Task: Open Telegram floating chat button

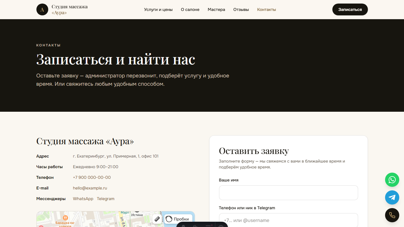Action: point(392,197)
